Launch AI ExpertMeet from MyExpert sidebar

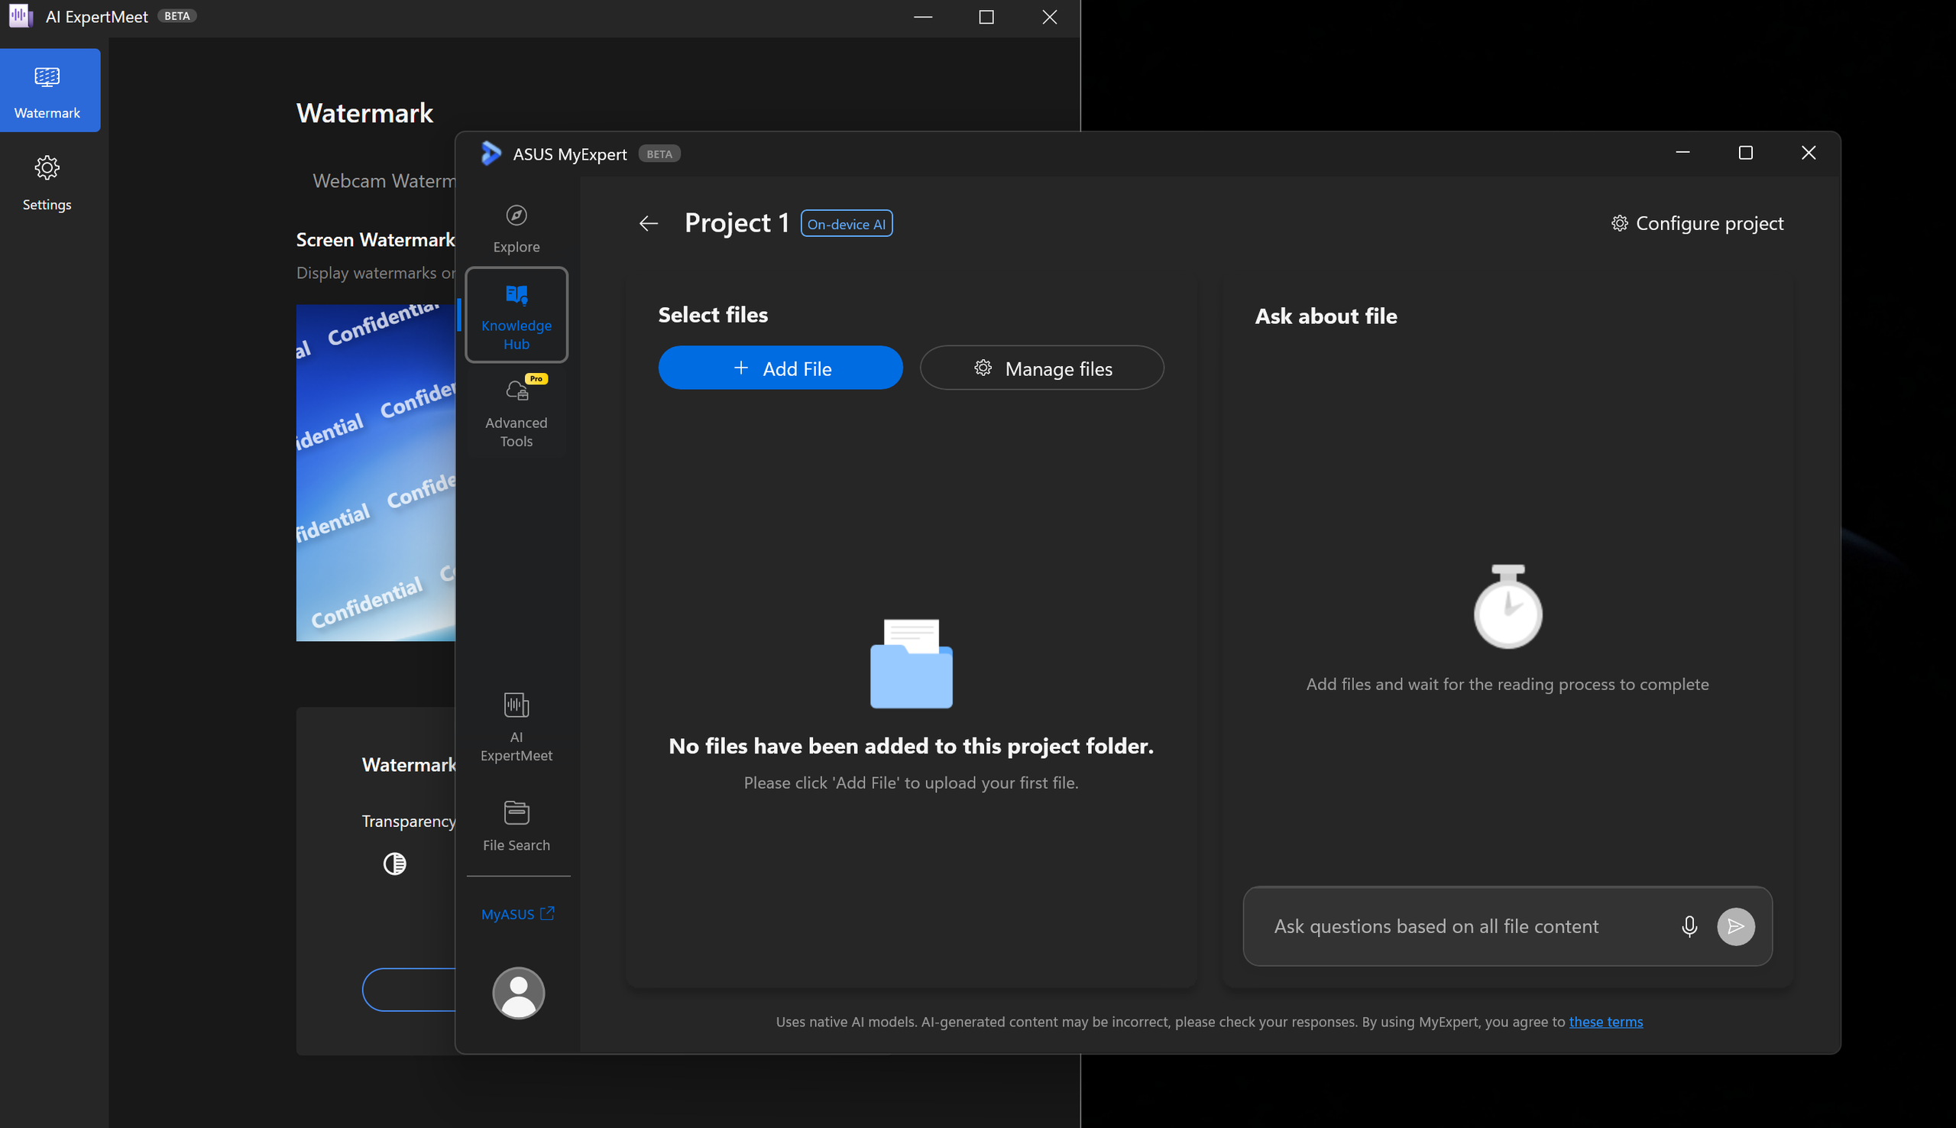[x=517, y=727]
